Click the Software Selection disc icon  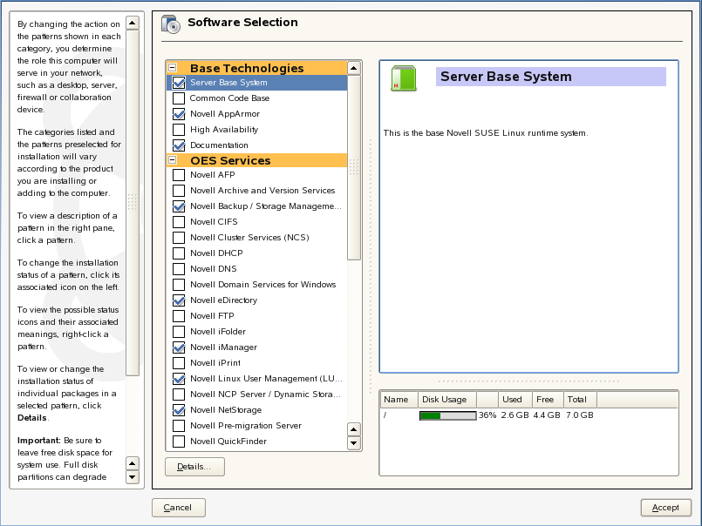pos(170,24)
